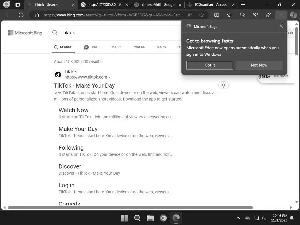Image resolution: width=300 pixels, height=225 pixels.
Task: Click the Bing search magnifier icon
Action: click(55, 33)
